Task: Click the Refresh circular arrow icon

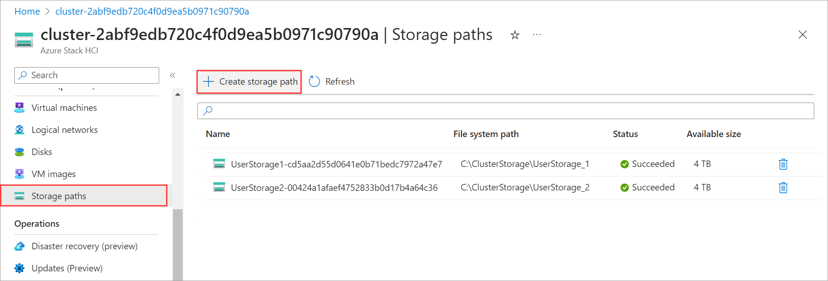Action: [x=314, y=81]
